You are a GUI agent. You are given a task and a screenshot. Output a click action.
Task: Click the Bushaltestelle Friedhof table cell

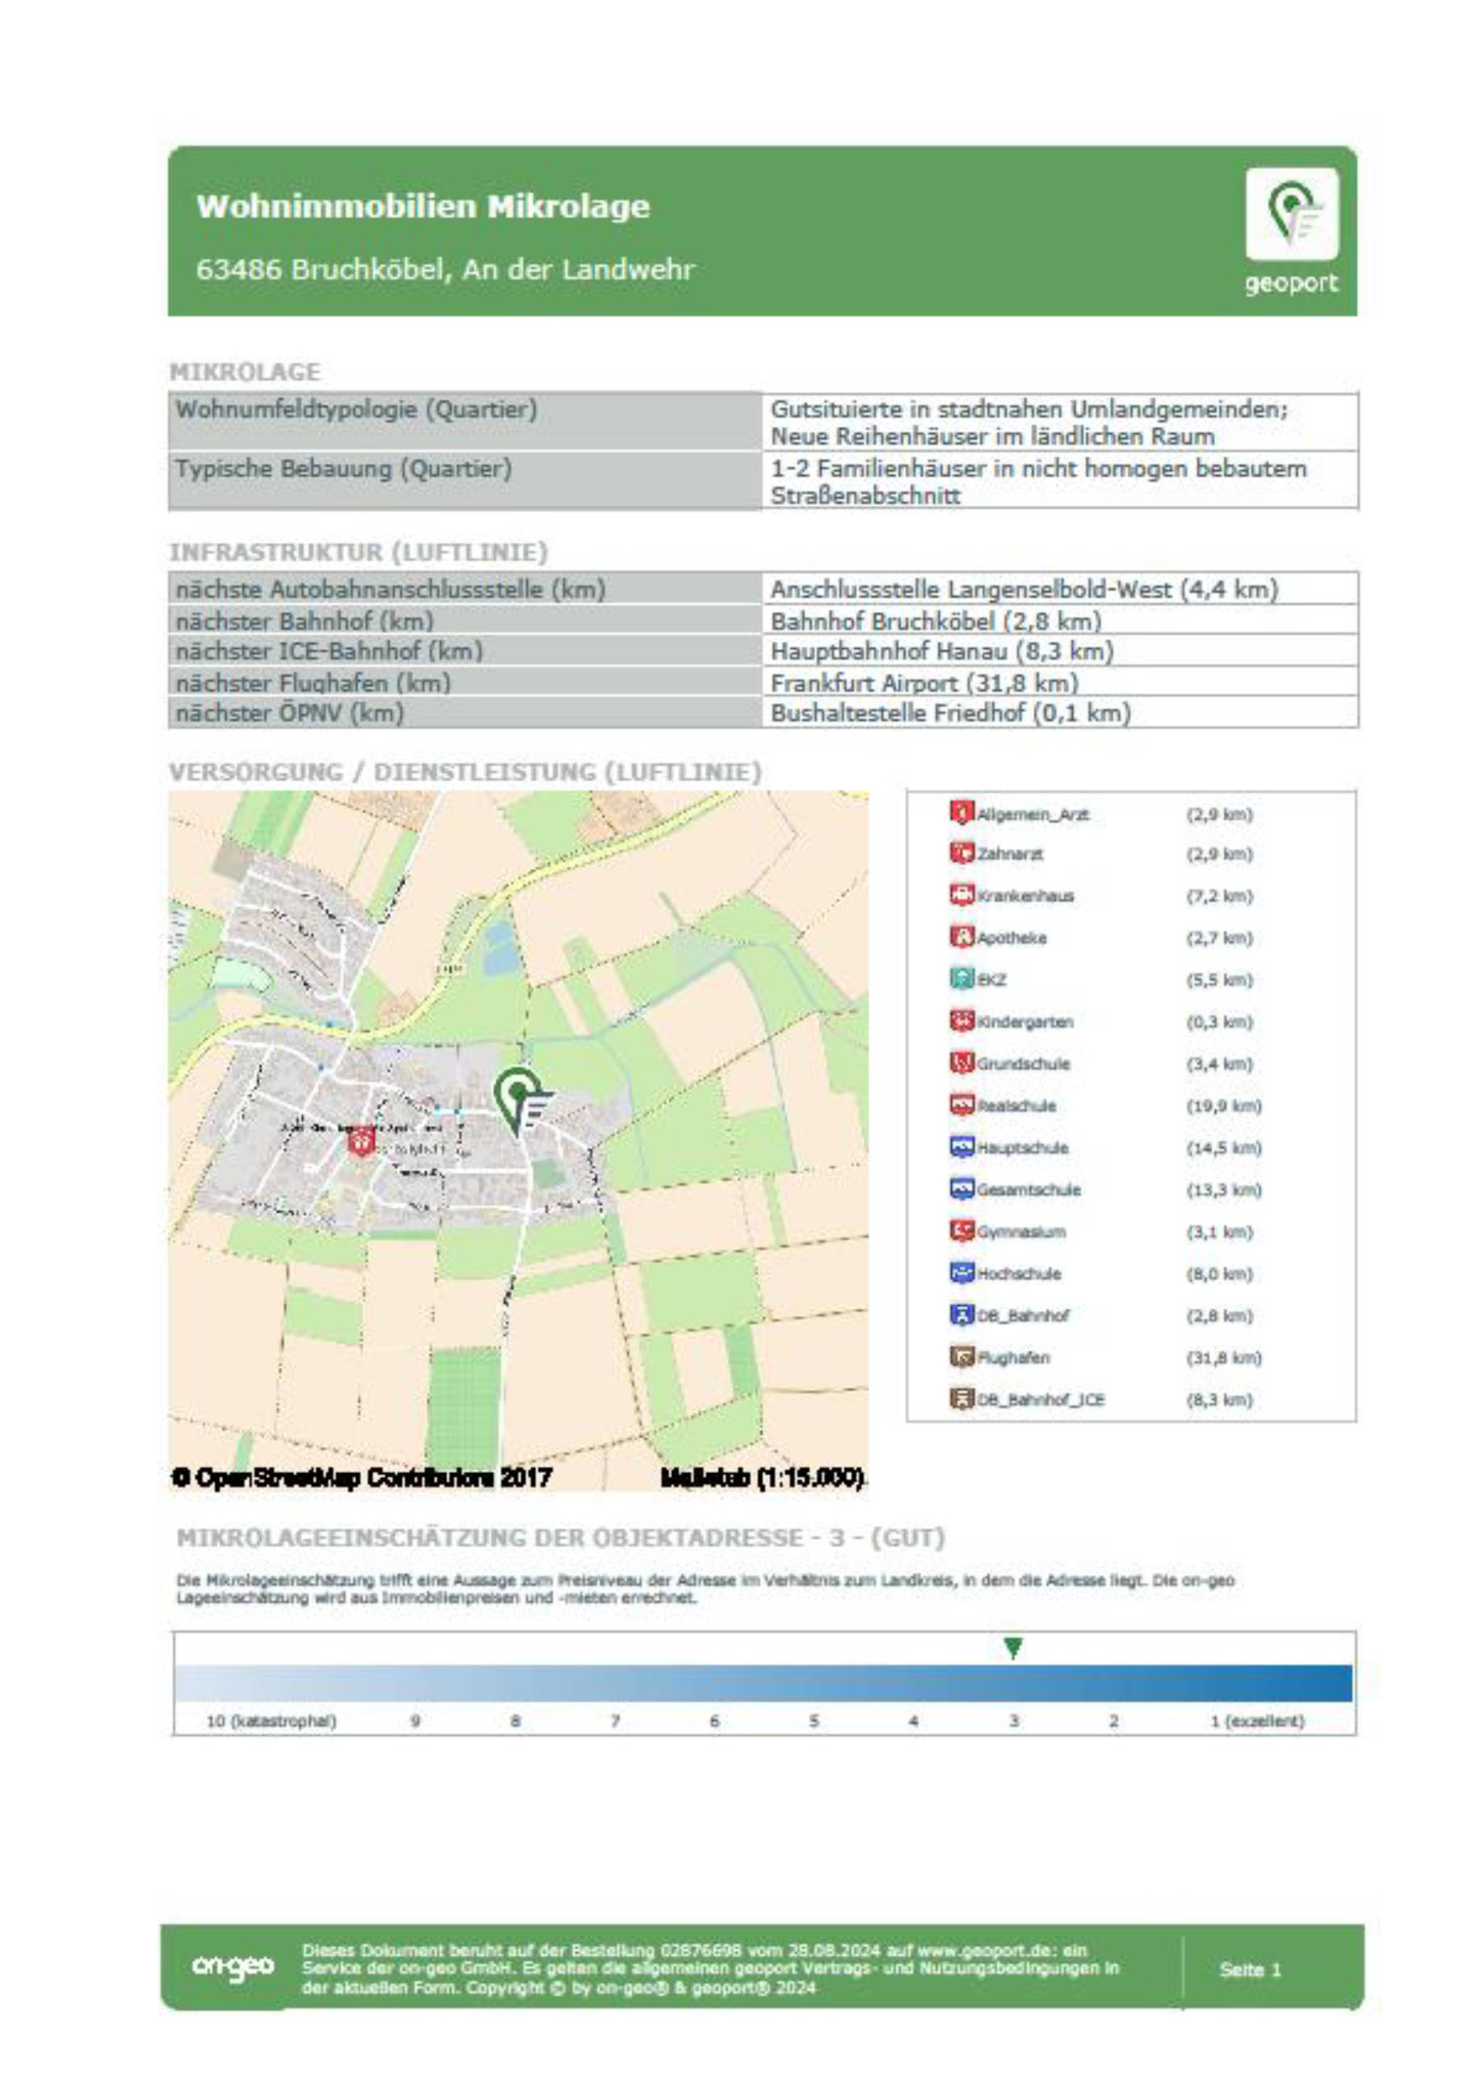950,713
